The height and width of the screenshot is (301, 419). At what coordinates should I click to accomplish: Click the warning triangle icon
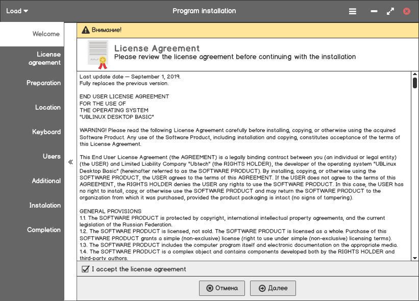[x=85, y=30]
